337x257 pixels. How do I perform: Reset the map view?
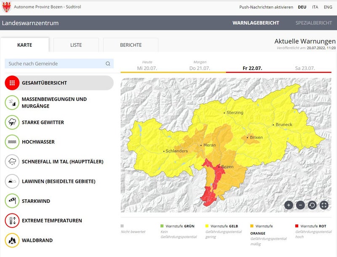pos(312,205)
